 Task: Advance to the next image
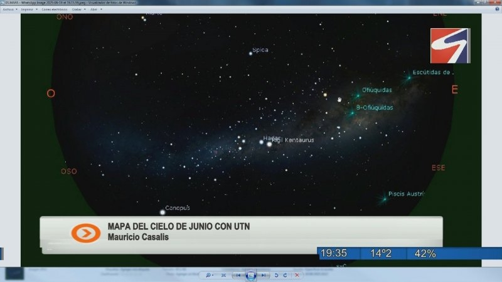coord(263,275)
